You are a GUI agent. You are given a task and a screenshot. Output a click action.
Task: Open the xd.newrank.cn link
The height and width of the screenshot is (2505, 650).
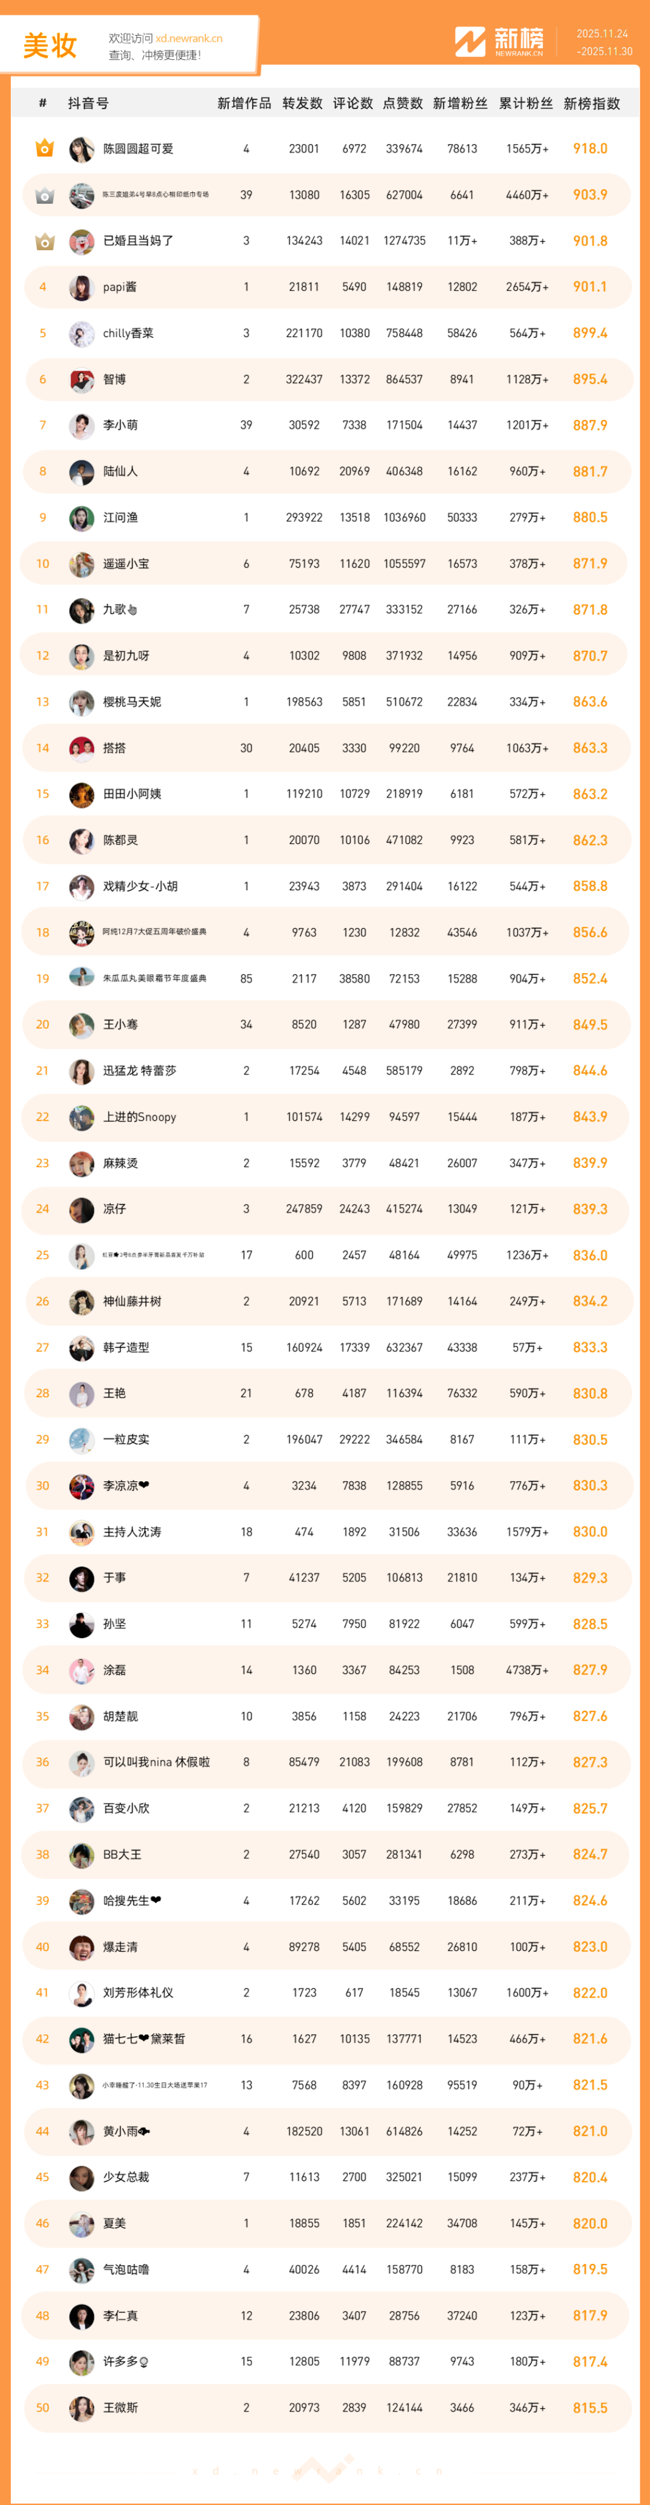[x=188, y=39]
